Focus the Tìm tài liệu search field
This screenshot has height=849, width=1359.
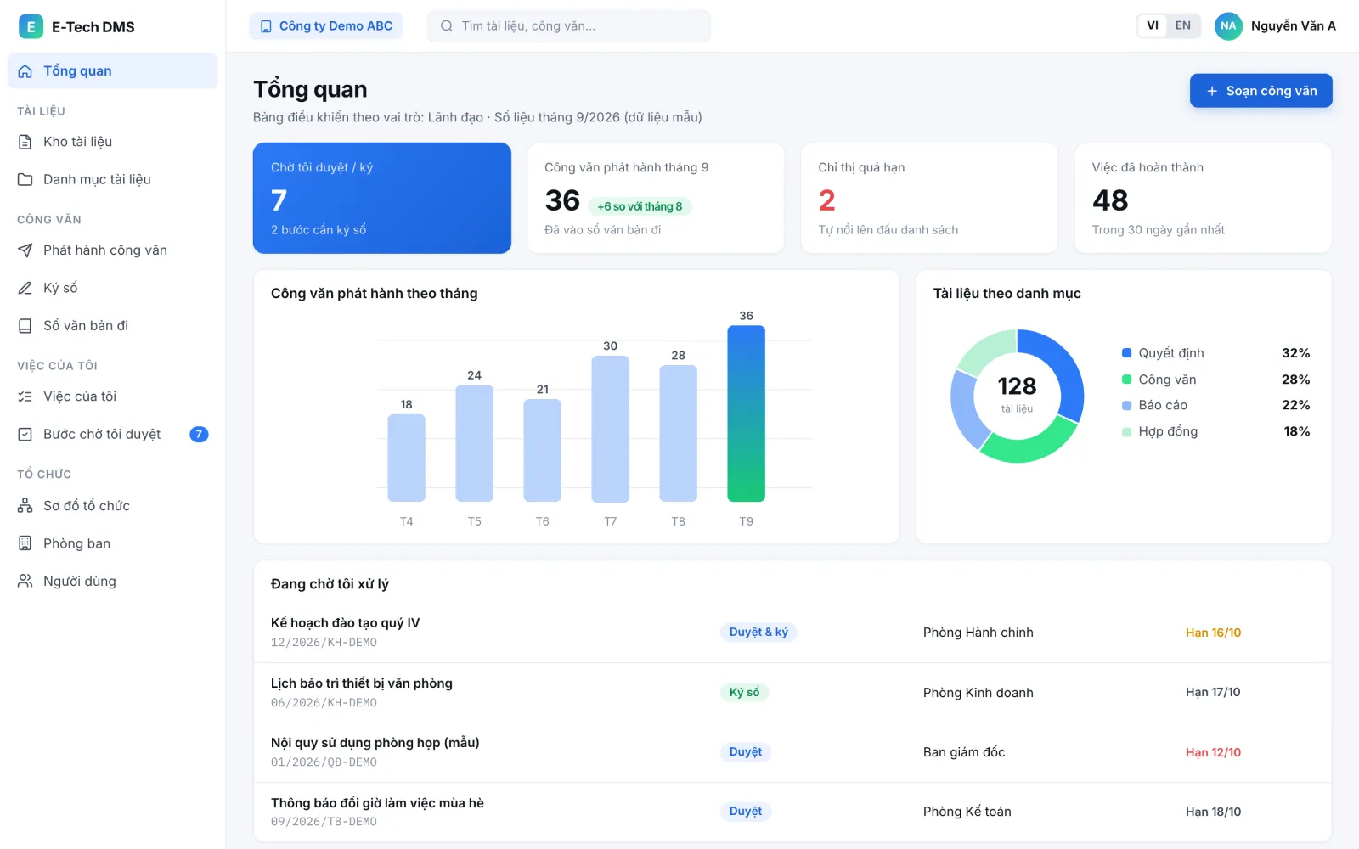569,26
